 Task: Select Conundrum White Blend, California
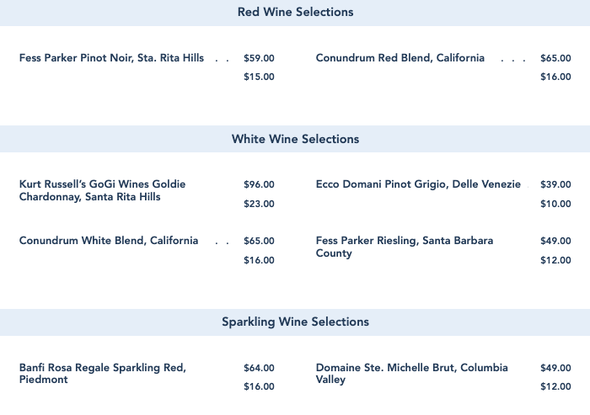point(109,241)
